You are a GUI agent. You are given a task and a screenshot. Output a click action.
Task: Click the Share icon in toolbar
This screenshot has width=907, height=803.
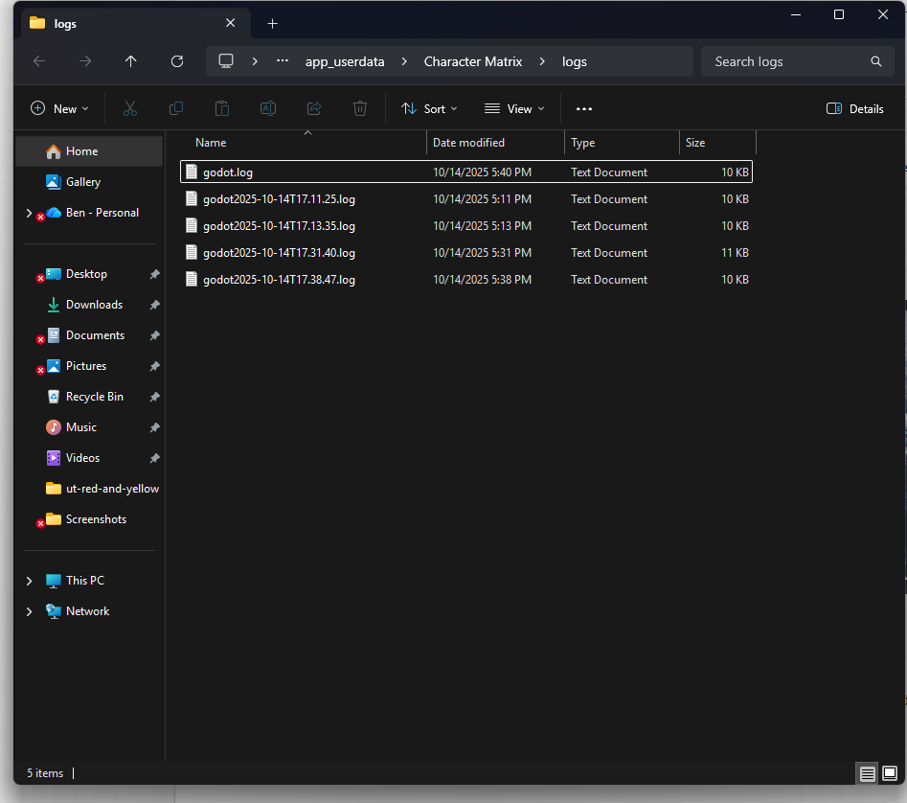[x=314, y=109]
